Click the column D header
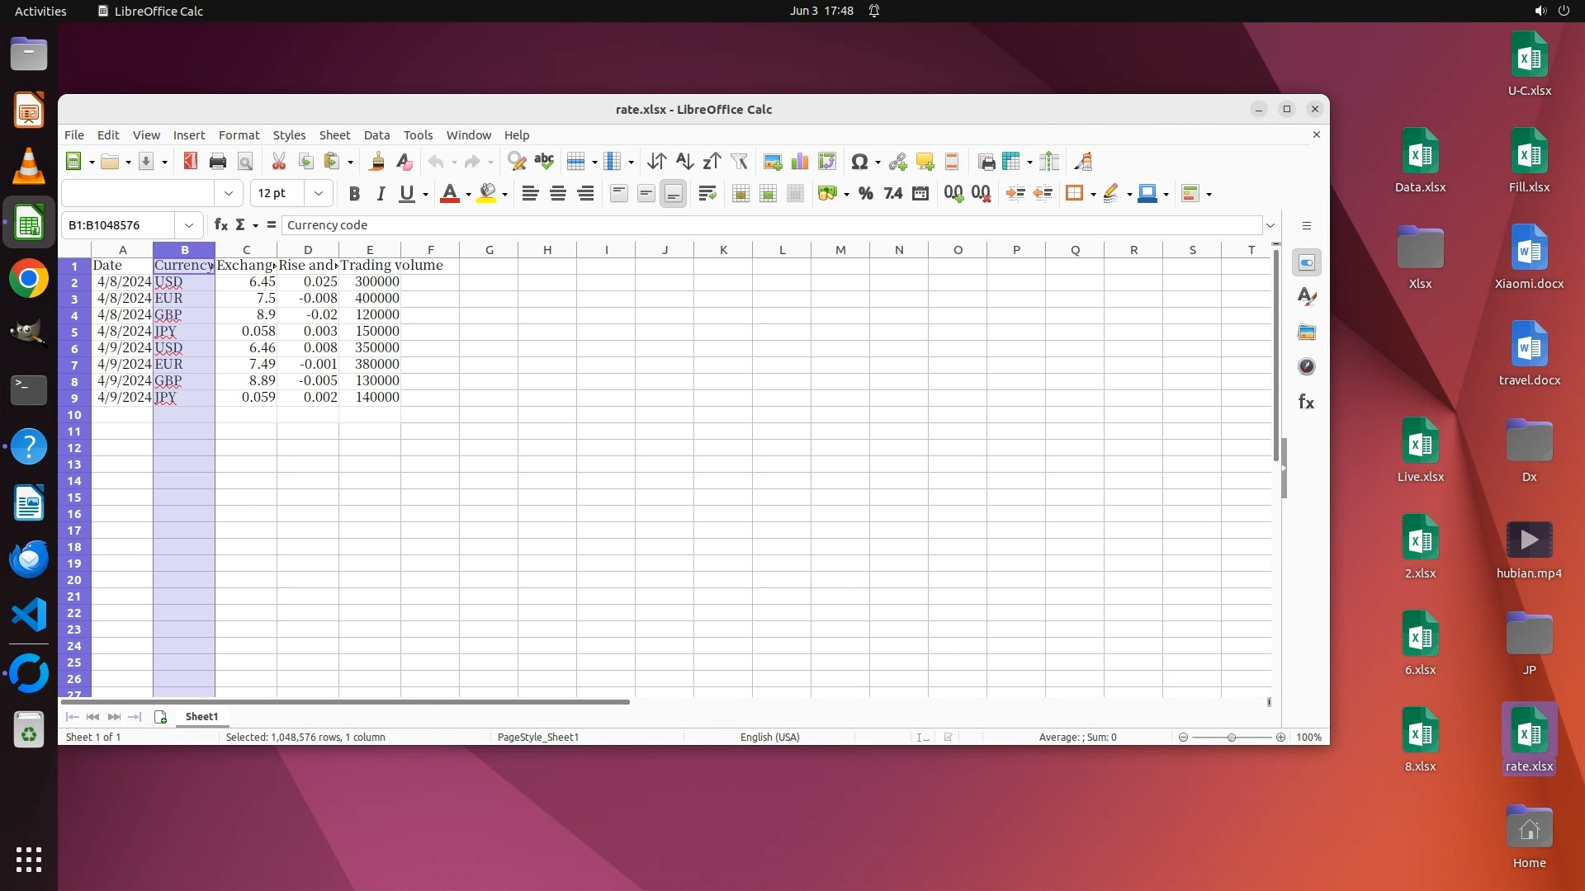Screen dimensions: 1585x891 coord(308,250)
